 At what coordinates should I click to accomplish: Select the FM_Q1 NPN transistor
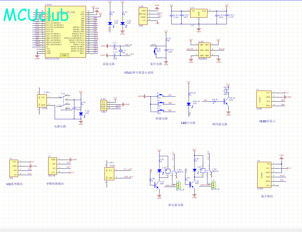tap(226, 101)
